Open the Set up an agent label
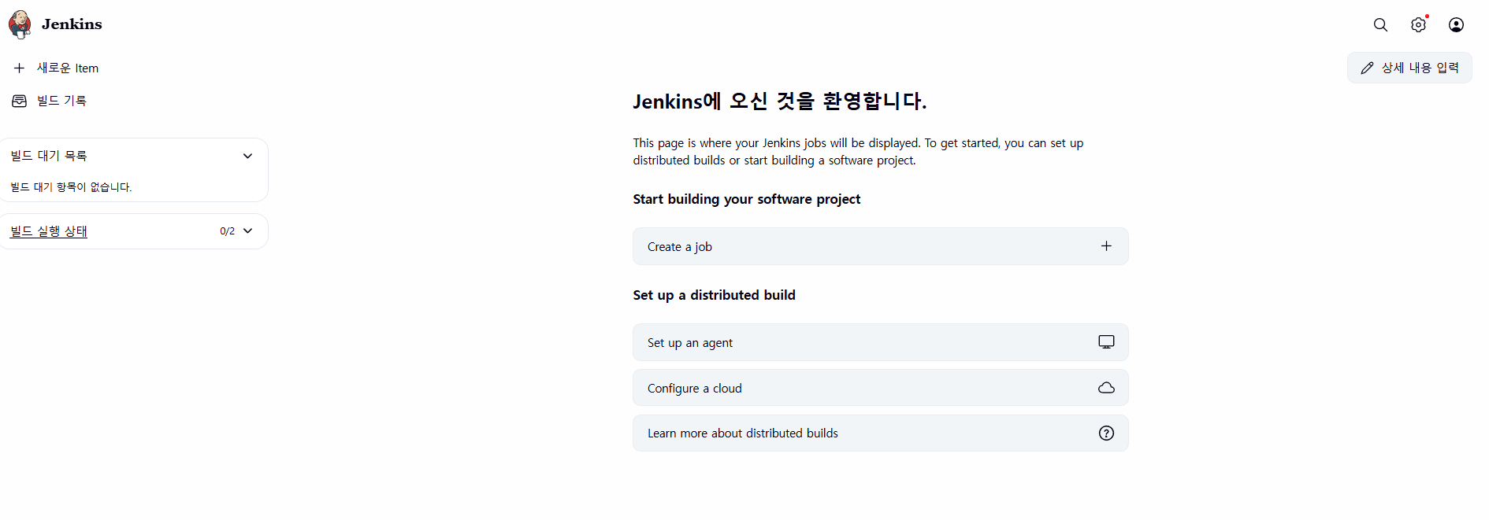The height and width of the screenshot is (520, 1489). [690, 343]
